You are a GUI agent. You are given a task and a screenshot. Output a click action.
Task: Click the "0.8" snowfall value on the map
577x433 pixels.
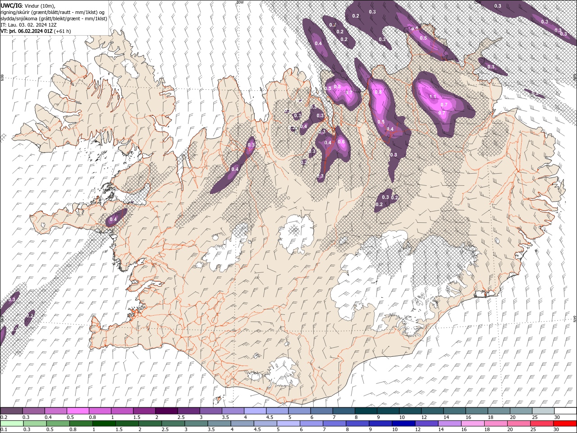378,92
